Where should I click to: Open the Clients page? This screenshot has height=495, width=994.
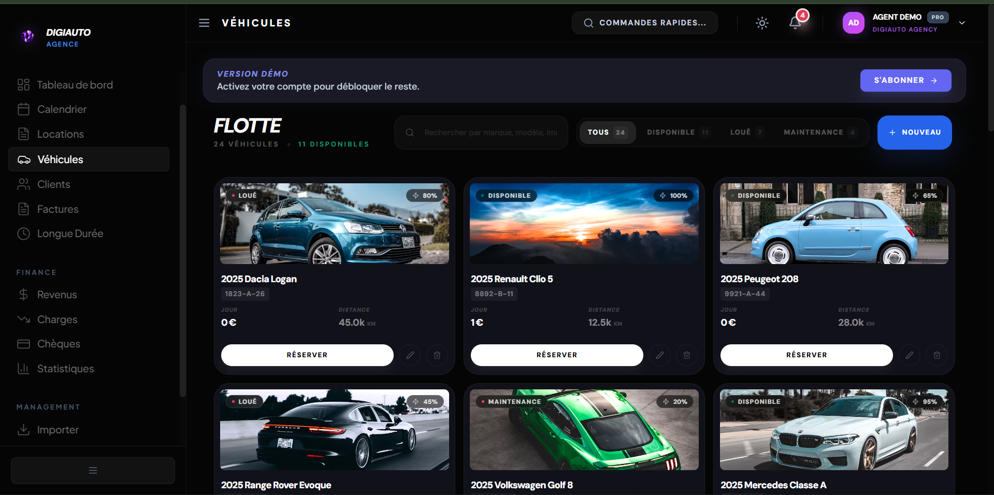coord(89,184)
